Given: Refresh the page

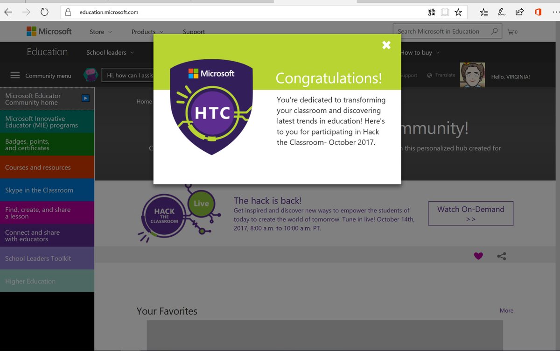Looking at the screenshot, I should pos(44,12).
